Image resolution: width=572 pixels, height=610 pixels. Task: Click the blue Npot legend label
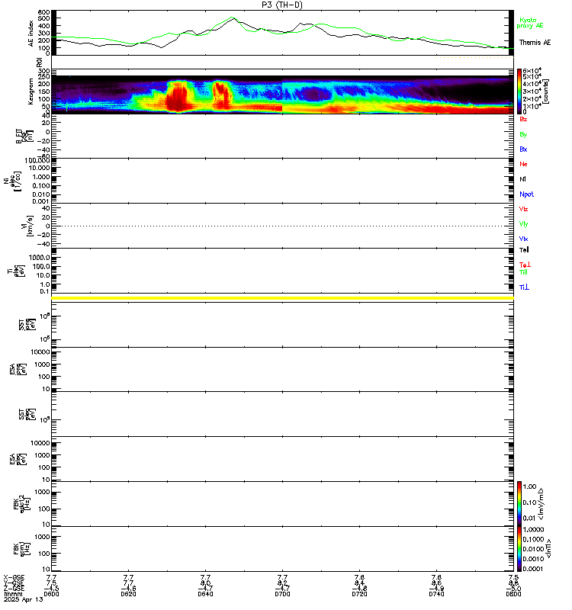pyautogui.click(x=526, y=194)
